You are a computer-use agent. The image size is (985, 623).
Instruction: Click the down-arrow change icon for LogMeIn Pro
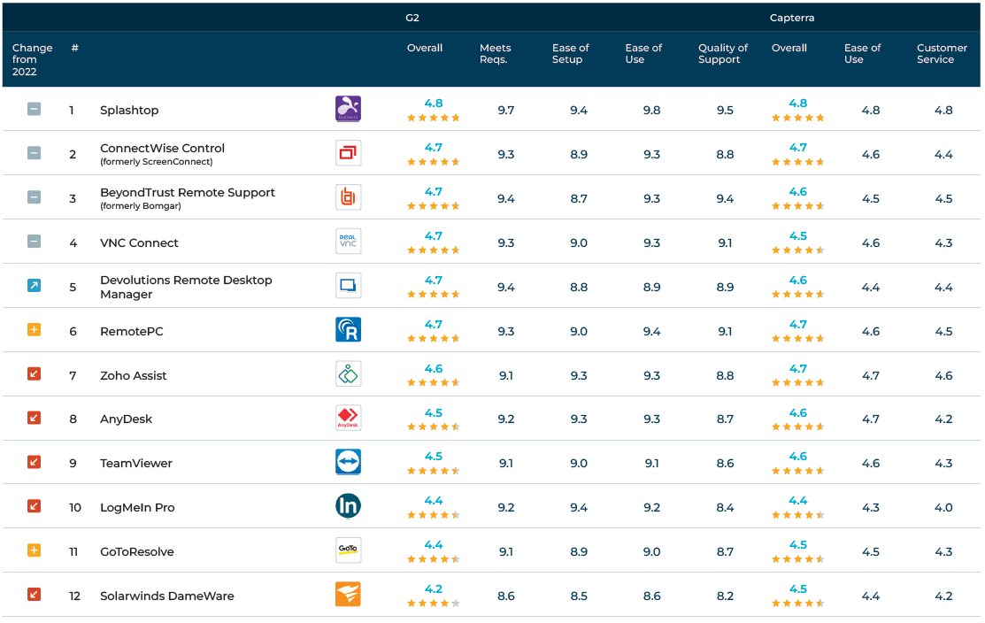point(34,506)
